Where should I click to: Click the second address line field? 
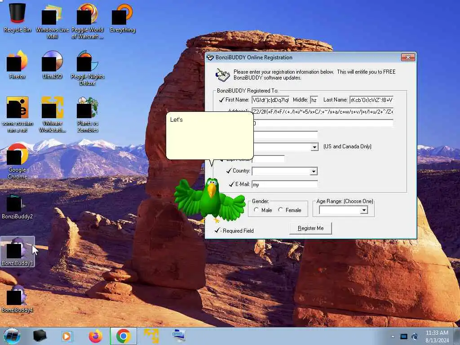(323, 123)
